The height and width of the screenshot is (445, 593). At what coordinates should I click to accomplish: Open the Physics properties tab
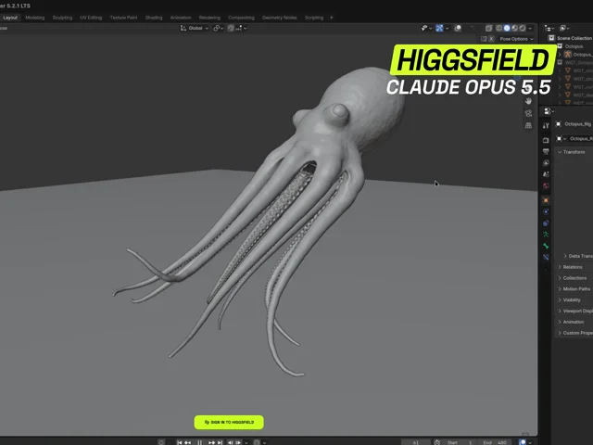(546, 211)
